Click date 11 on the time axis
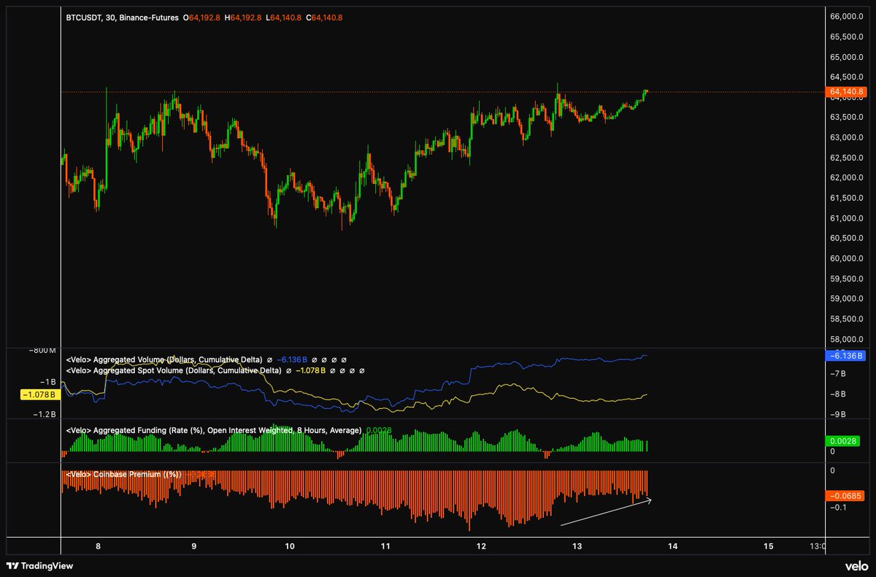Viewport: 876px width, 577px height. (x=385, y=546)
